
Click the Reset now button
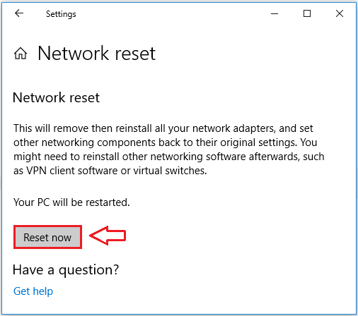47,237
